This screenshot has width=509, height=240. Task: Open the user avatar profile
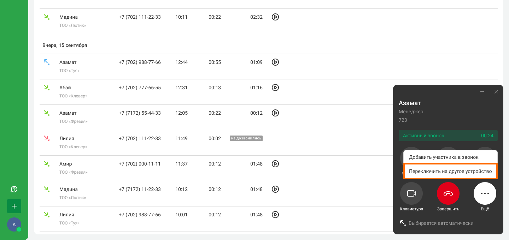[14, 224]
